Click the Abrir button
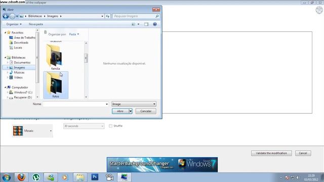This screenshot has height=182, width=324. point(120,111)
